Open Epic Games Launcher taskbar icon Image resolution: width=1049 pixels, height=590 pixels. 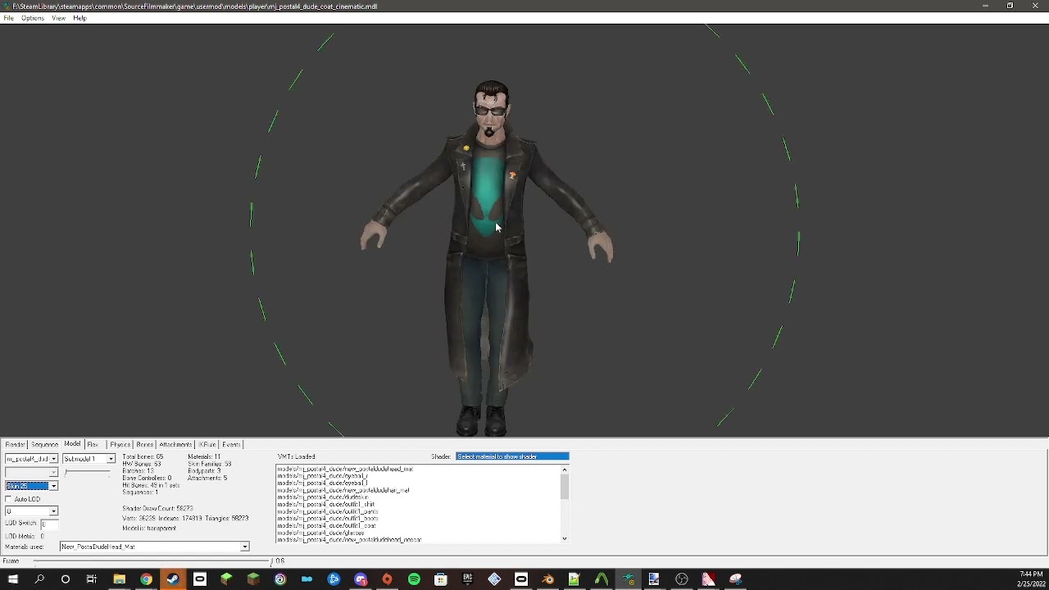coord(467,579)
